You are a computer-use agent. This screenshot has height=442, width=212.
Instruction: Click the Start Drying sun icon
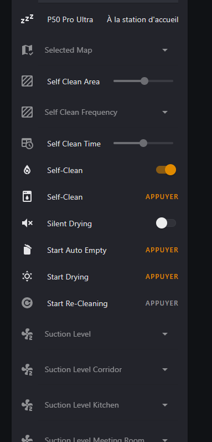tap(27, 277)
